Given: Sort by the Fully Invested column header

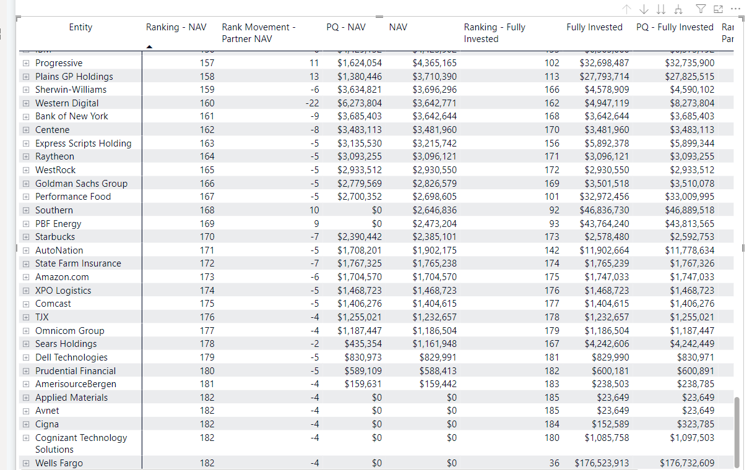Looking at the screenshot, I should [x=594, y=27].
